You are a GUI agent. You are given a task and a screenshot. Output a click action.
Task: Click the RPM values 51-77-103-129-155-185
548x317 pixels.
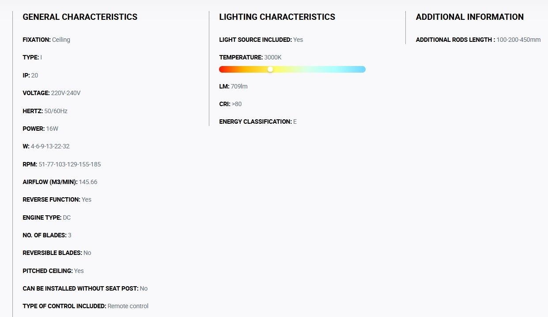click(x=70, y=164)
